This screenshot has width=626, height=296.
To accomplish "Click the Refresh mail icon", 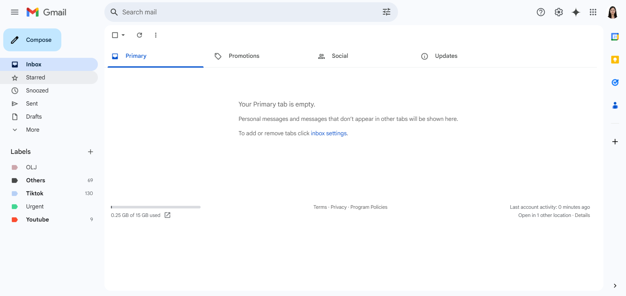I will pyautogui.click(x=139, y=35).
